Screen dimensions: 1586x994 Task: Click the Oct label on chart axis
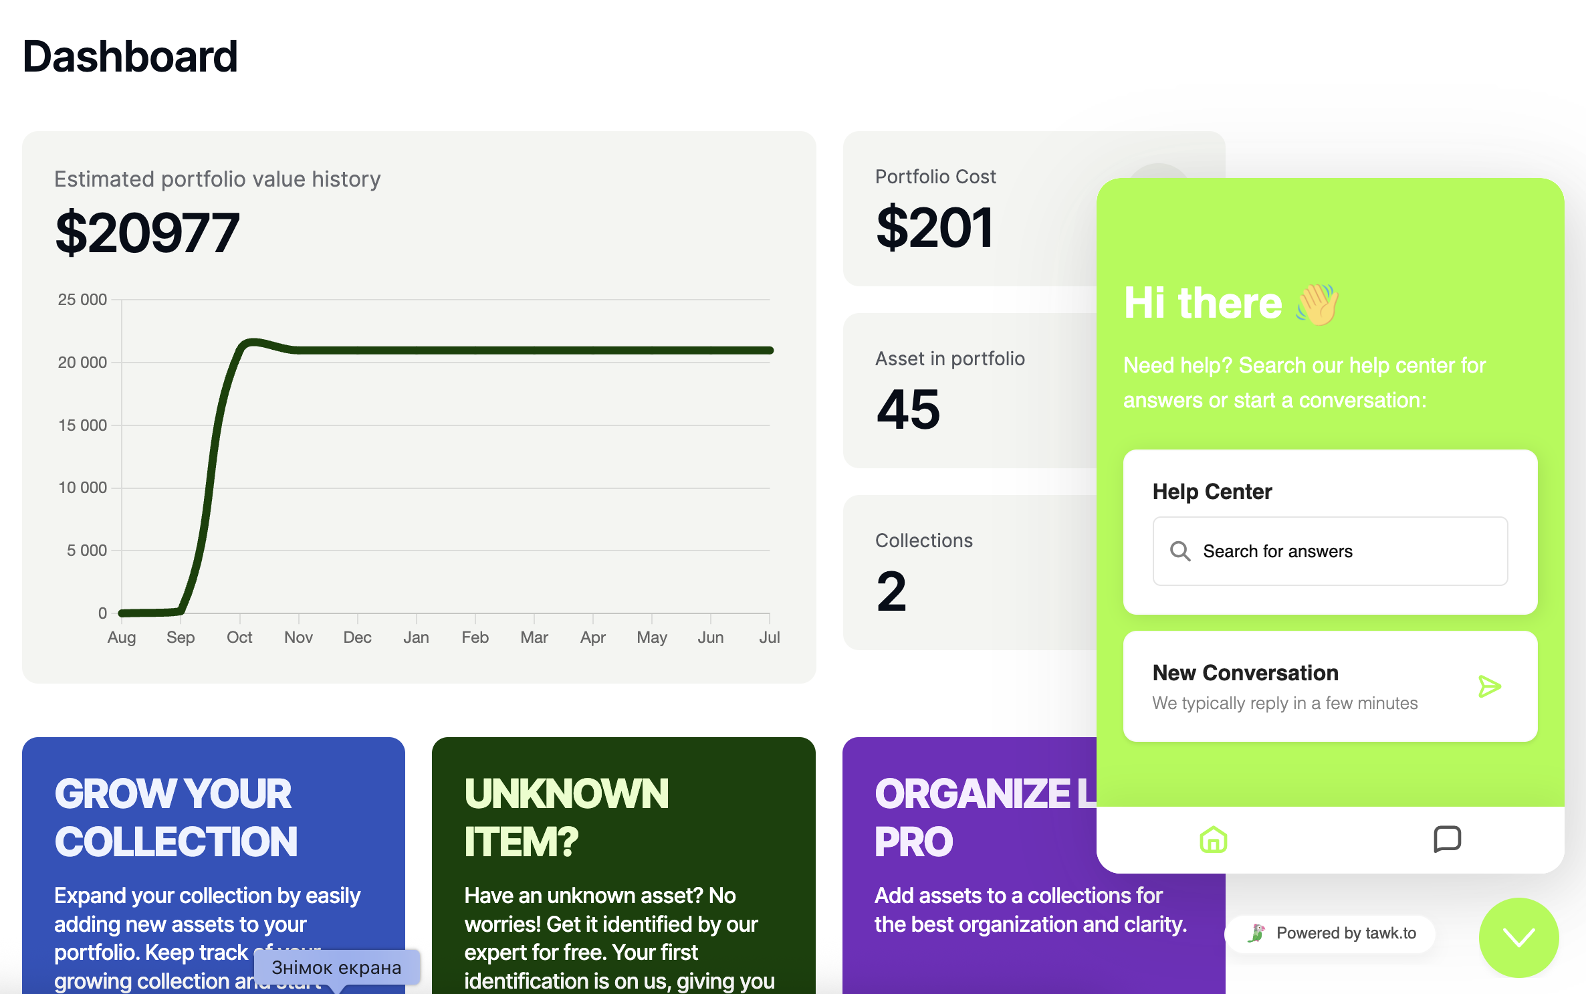[239, 637]
